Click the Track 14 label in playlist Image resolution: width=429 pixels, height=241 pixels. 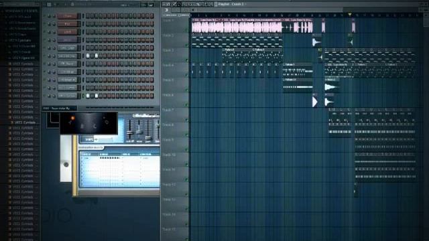click(x=169, y=215)
